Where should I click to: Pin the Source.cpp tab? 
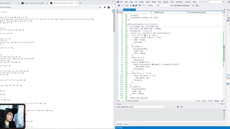click(x=132, y=10)
